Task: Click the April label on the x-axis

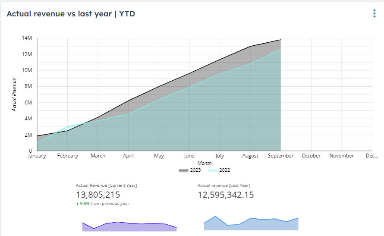Action: click(128, 156)
